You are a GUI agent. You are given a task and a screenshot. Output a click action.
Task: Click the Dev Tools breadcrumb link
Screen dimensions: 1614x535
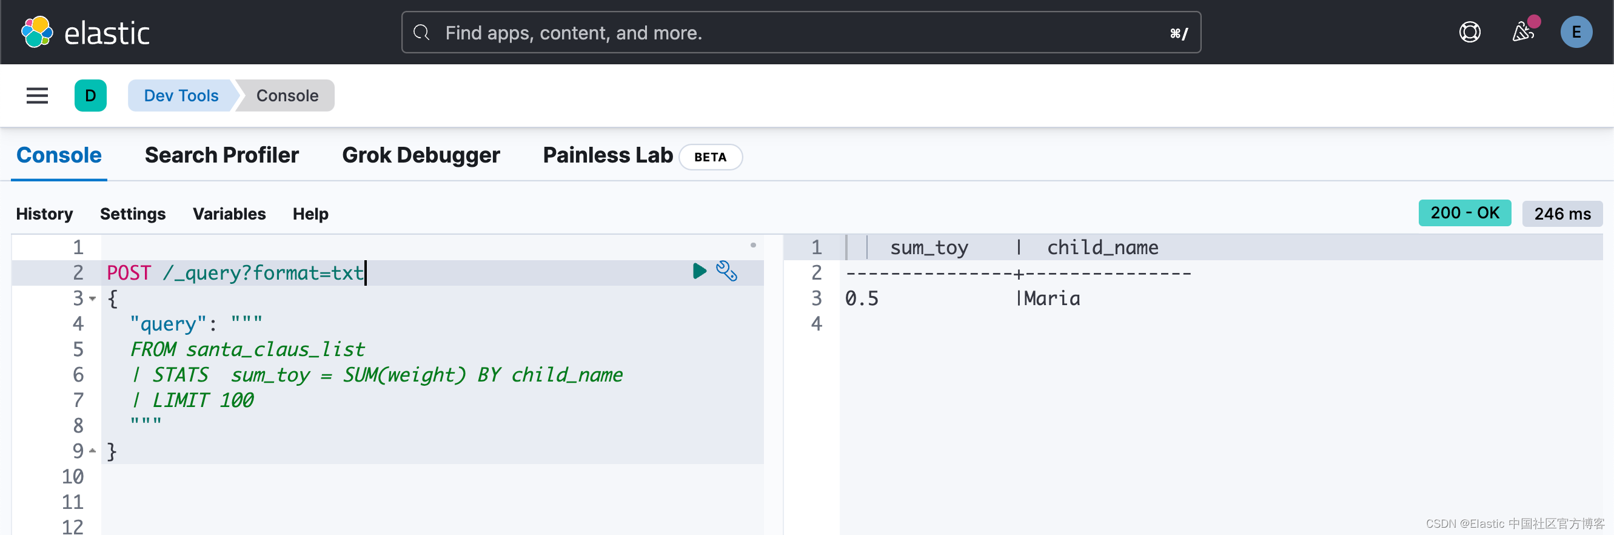click(x=181, y=96)
